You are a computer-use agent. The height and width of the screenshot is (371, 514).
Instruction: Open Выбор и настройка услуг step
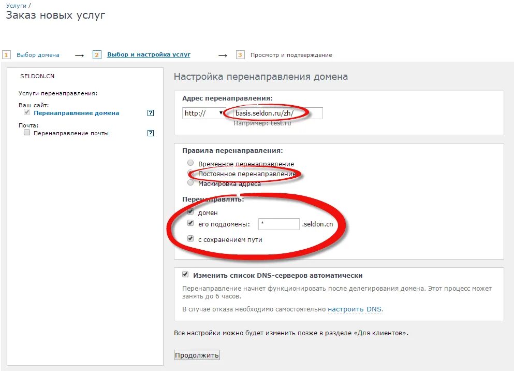coord(149,54)
